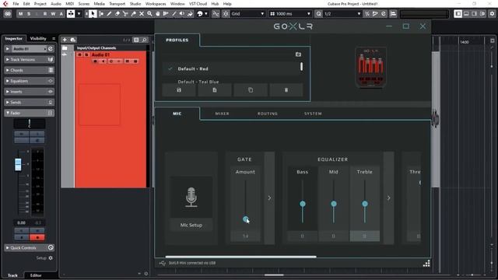
Task: Switch to the Inspector Visibility tab
Action: tap(38, 38)
